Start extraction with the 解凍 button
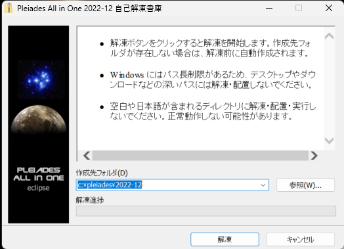 point(225,239)
